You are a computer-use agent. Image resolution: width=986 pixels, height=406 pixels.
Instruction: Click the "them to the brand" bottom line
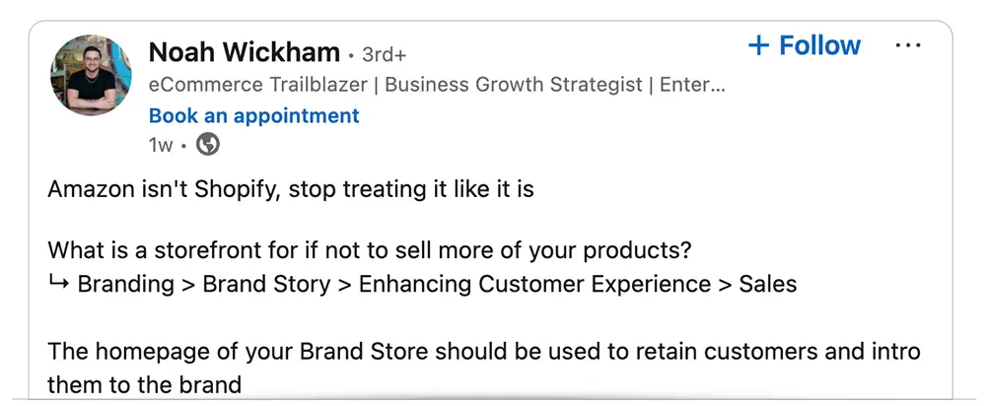click(145, 384)
